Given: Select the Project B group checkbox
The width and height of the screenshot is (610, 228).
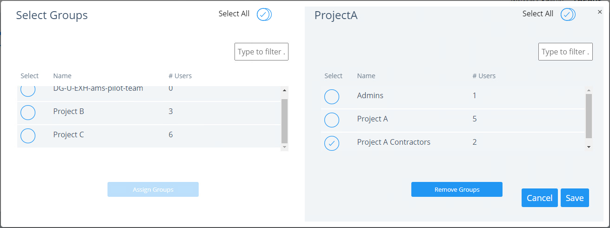Looking at the screenshot, I should point(28,112).
